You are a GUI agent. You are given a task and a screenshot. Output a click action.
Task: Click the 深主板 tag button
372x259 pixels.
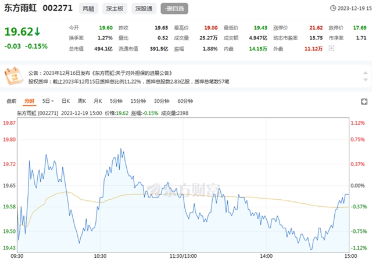tap(115, 9)
